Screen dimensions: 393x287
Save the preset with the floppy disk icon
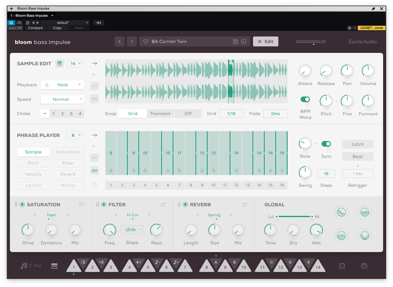[235, 41]
